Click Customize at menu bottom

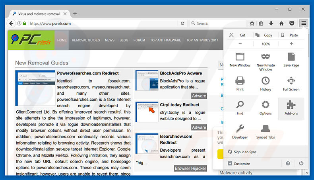coord(239,164)
